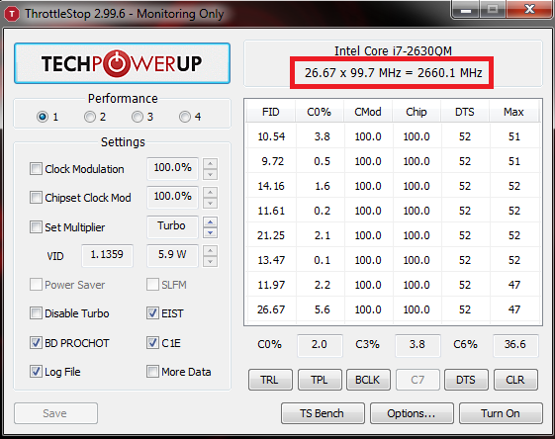Image resolution: width=555 pixels, height=439 pixels.
Task: Open the TPL settings button
Action: click(320, 380)
